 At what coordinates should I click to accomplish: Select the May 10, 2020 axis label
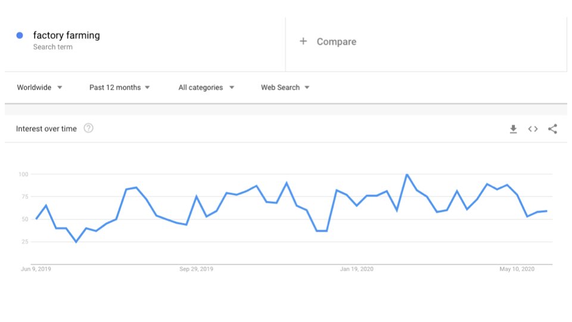517,269
